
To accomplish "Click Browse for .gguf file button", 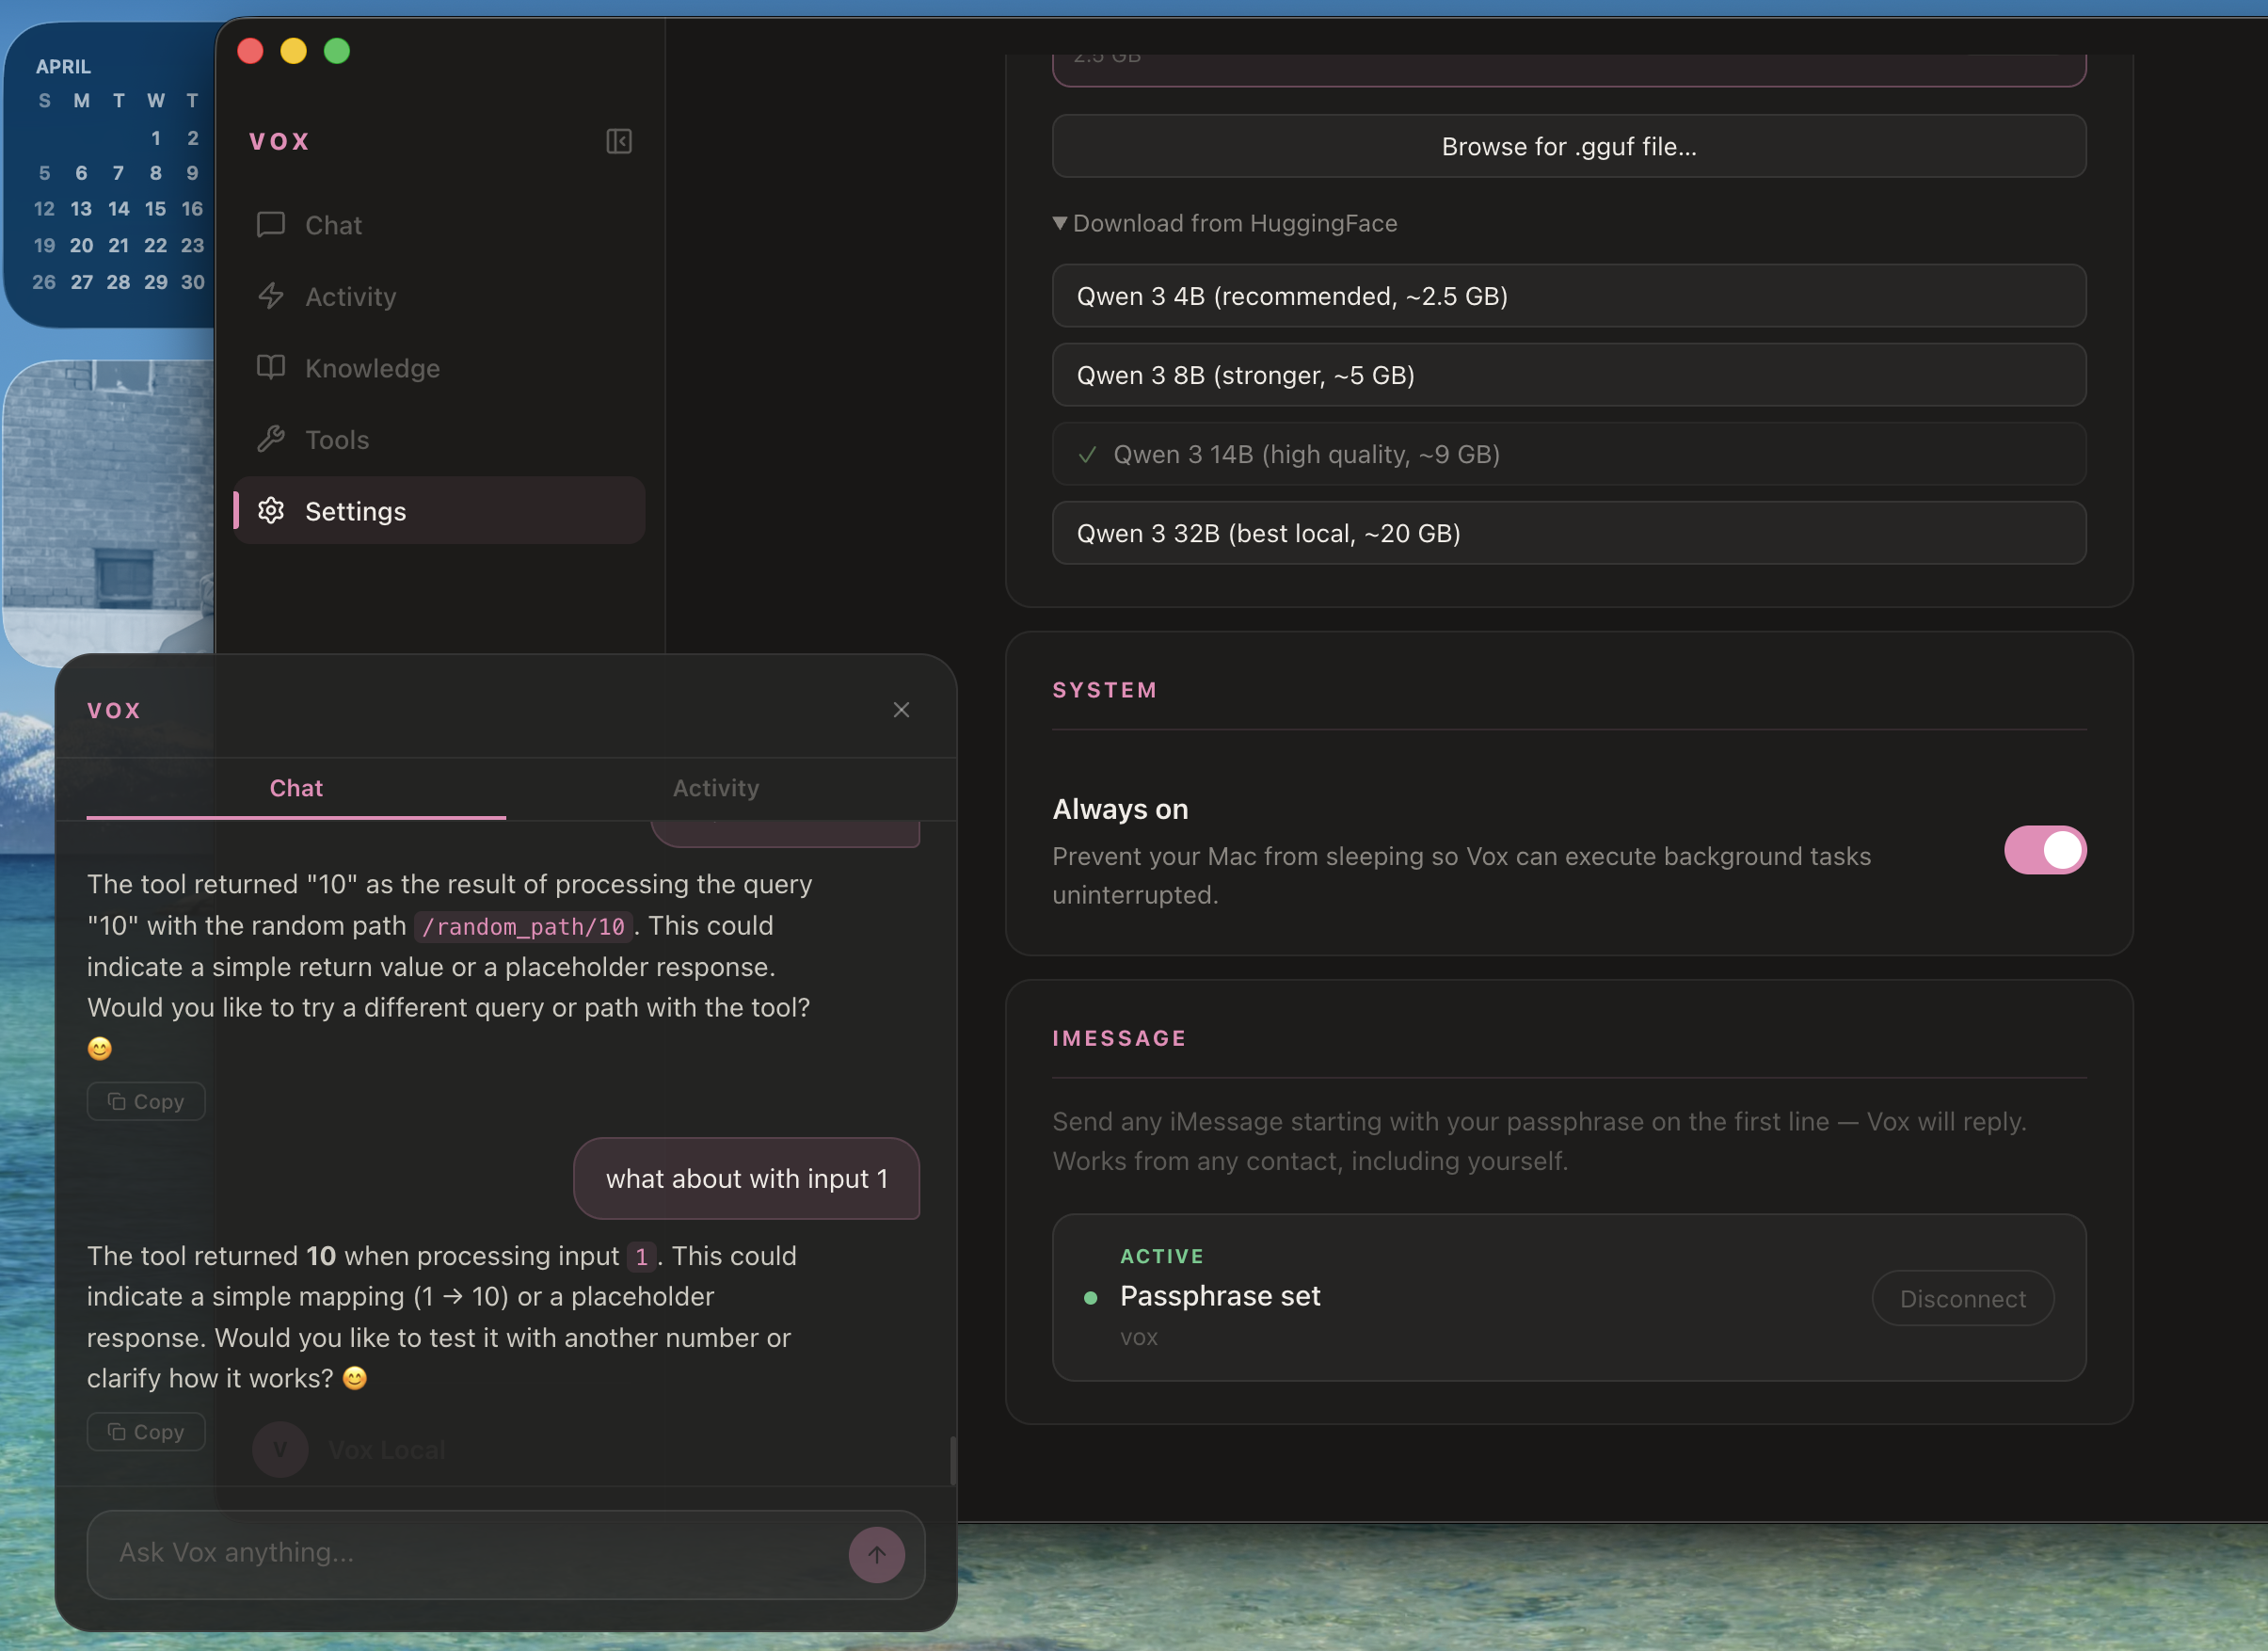I will (x=1568, y=146).
